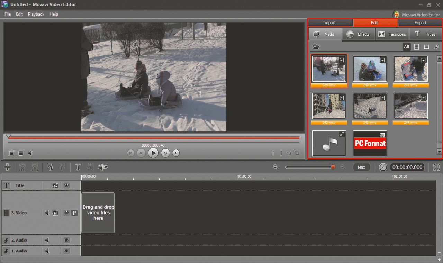Mute the 3. Video track audio
Image resolution: width=443 pixels, height=263 pixels.
tap(47, 213)
